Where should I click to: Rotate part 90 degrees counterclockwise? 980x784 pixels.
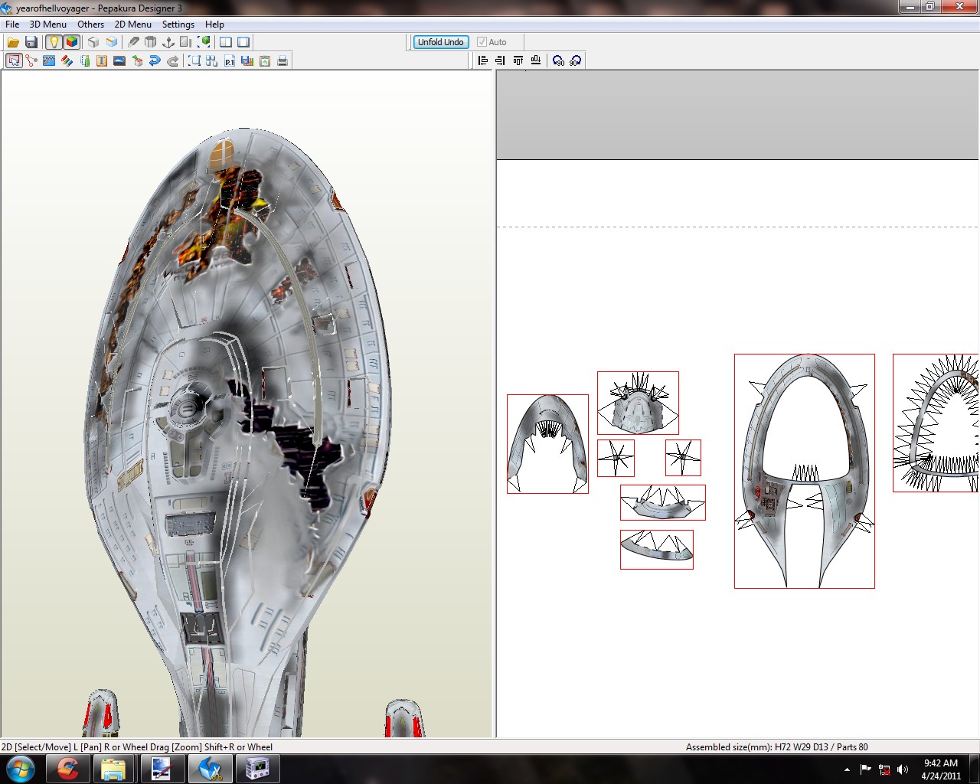point(558,60)
